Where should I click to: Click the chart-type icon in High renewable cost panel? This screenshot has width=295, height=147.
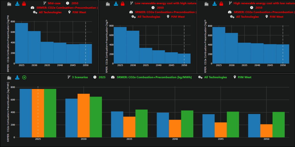(x=207, y=4)
